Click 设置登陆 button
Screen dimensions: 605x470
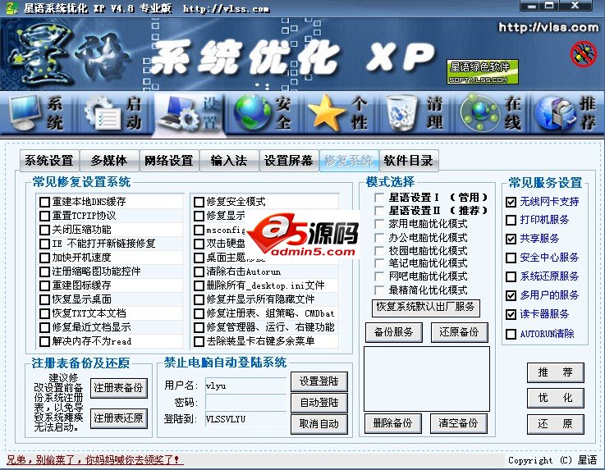coord(319,381)
